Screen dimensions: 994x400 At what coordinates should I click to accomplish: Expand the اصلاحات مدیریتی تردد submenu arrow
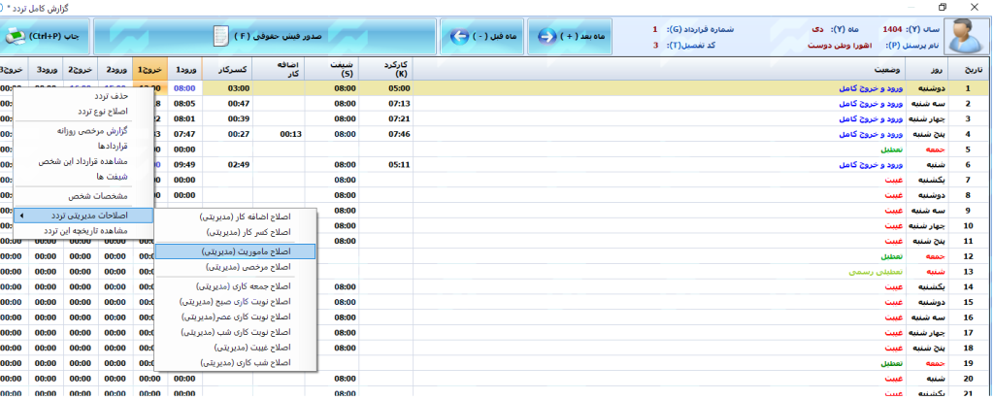(x=21, y=216)
